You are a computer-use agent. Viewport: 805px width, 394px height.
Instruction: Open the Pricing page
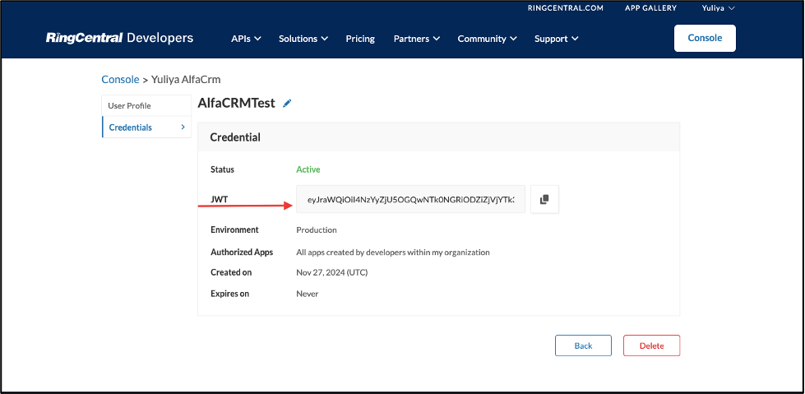pyautogui.click(x=360, y=39)
